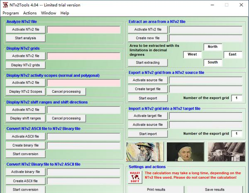Click the Print results button

click(x=156, y=190)
